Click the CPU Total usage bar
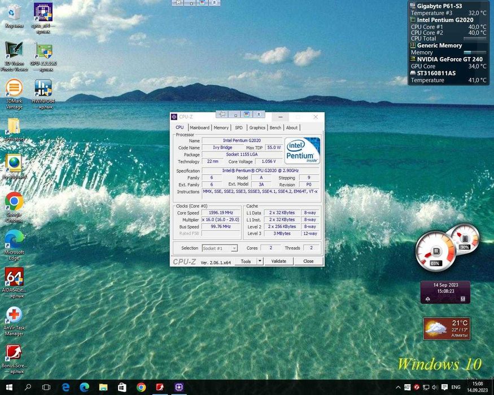The height and width of the screenshot is (395, 494). tap(475, 38)
